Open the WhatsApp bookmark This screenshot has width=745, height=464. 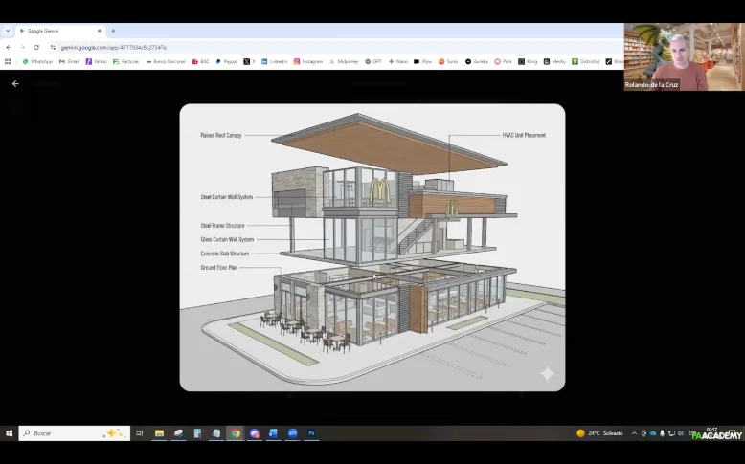pos(37,61)
